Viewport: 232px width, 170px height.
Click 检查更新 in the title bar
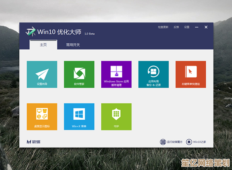pyautogui.click(x=163, y=27)
